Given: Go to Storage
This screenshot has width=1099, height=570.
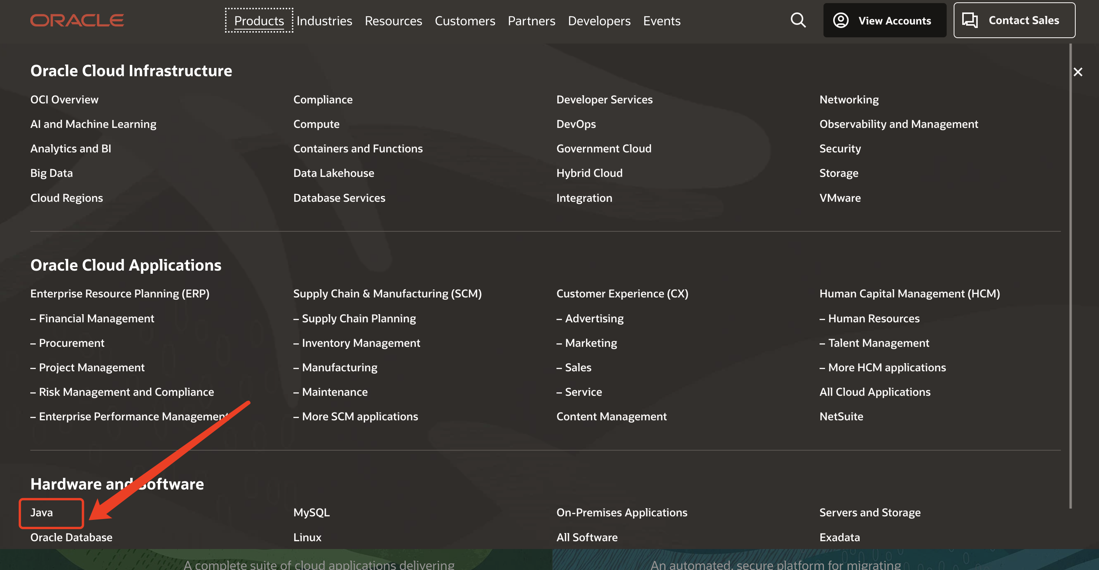Looking at the screenshot, I should (839, 173).
